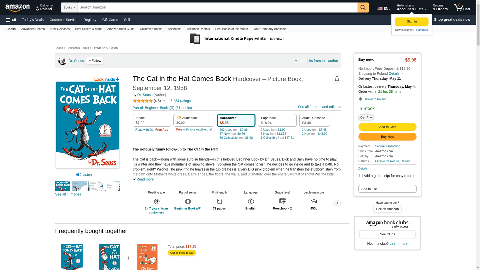The image size is (480, 270).
Task: Open the All hamburger menu
Action: coord(11,20)
